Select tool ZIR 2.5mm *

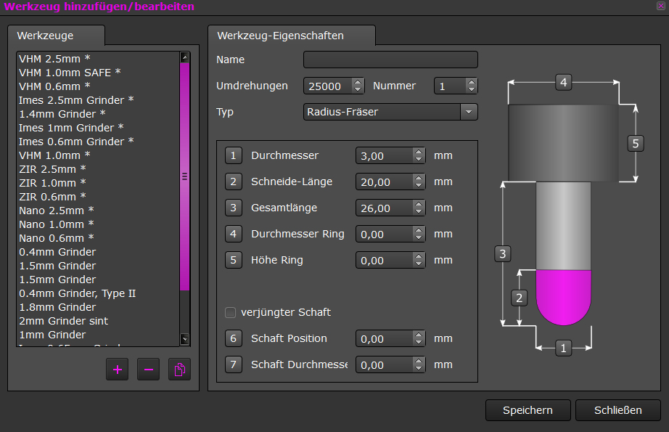click(98, 169)
